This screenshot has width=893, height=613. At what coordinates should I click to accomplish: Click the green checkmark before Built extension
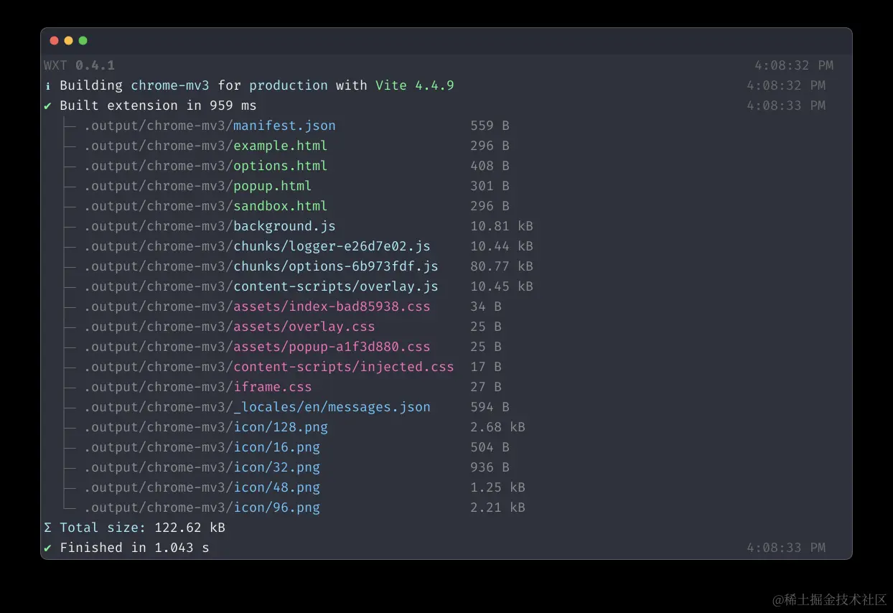coord(47,106)
